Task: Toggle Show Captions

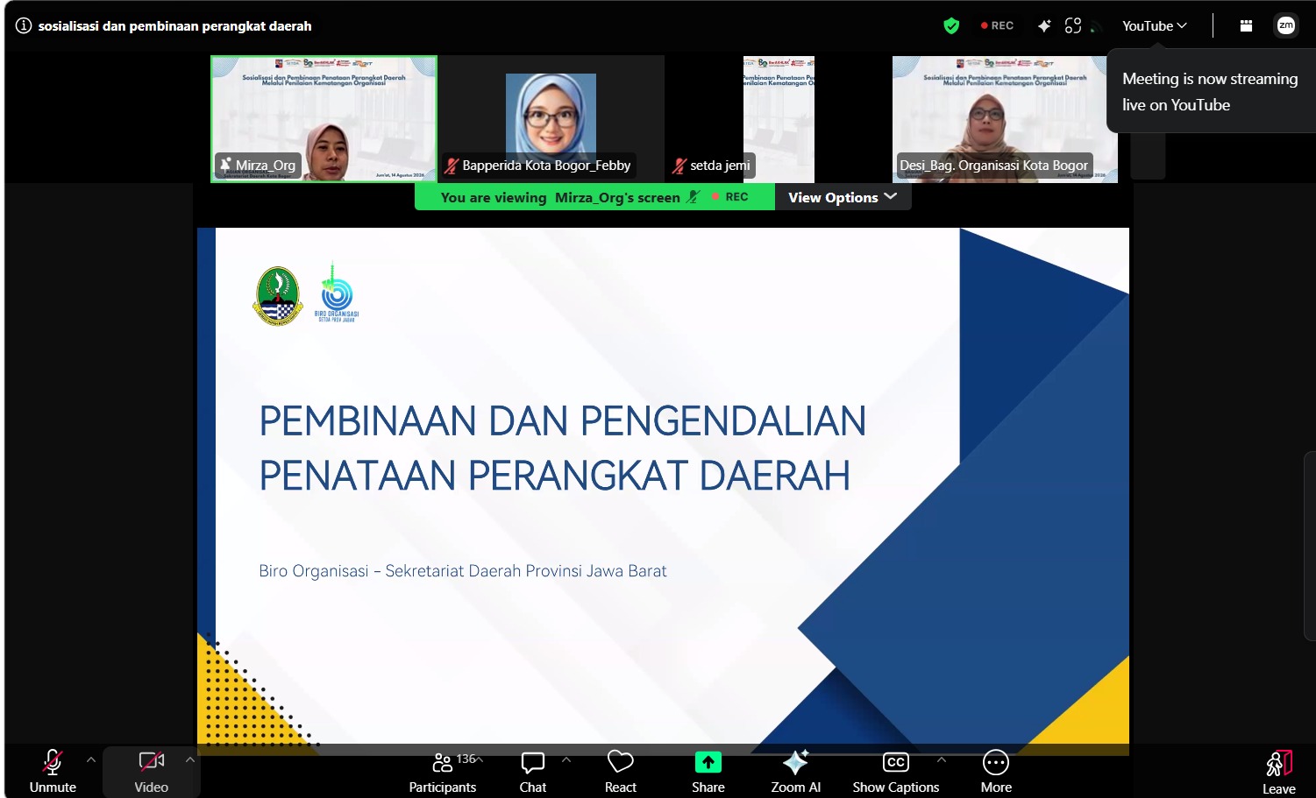Action: pos(896,771)
